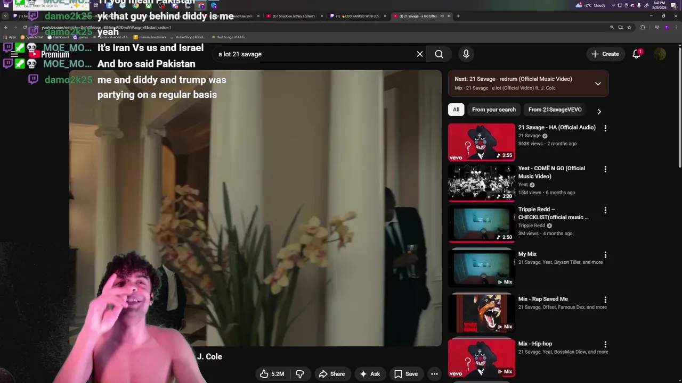The image size is (682, 383).
Task: Click the YouTube address bar URL
Action: [107, 27]
